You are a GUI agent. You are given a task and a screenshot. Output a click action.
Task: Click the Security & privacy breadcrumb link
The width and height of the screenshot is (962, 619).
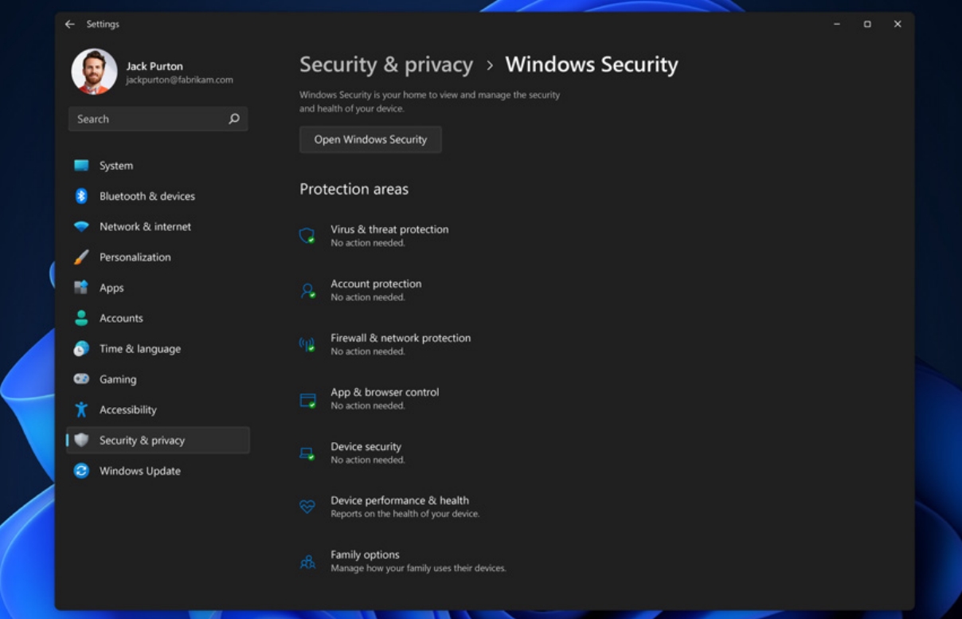[x=386, y=65]
